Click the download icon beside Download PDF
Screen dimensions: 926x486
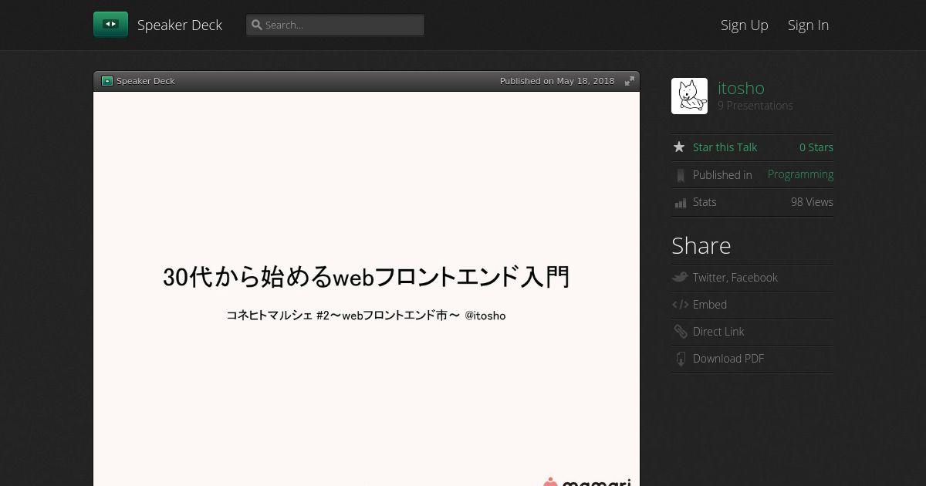pyautogui.click(x=681, y=359)
